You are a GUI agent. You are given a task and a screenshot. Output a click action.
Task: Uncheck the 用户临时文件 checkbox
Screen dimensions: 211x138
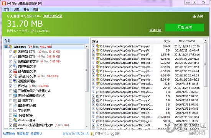(x=10, y=57)
